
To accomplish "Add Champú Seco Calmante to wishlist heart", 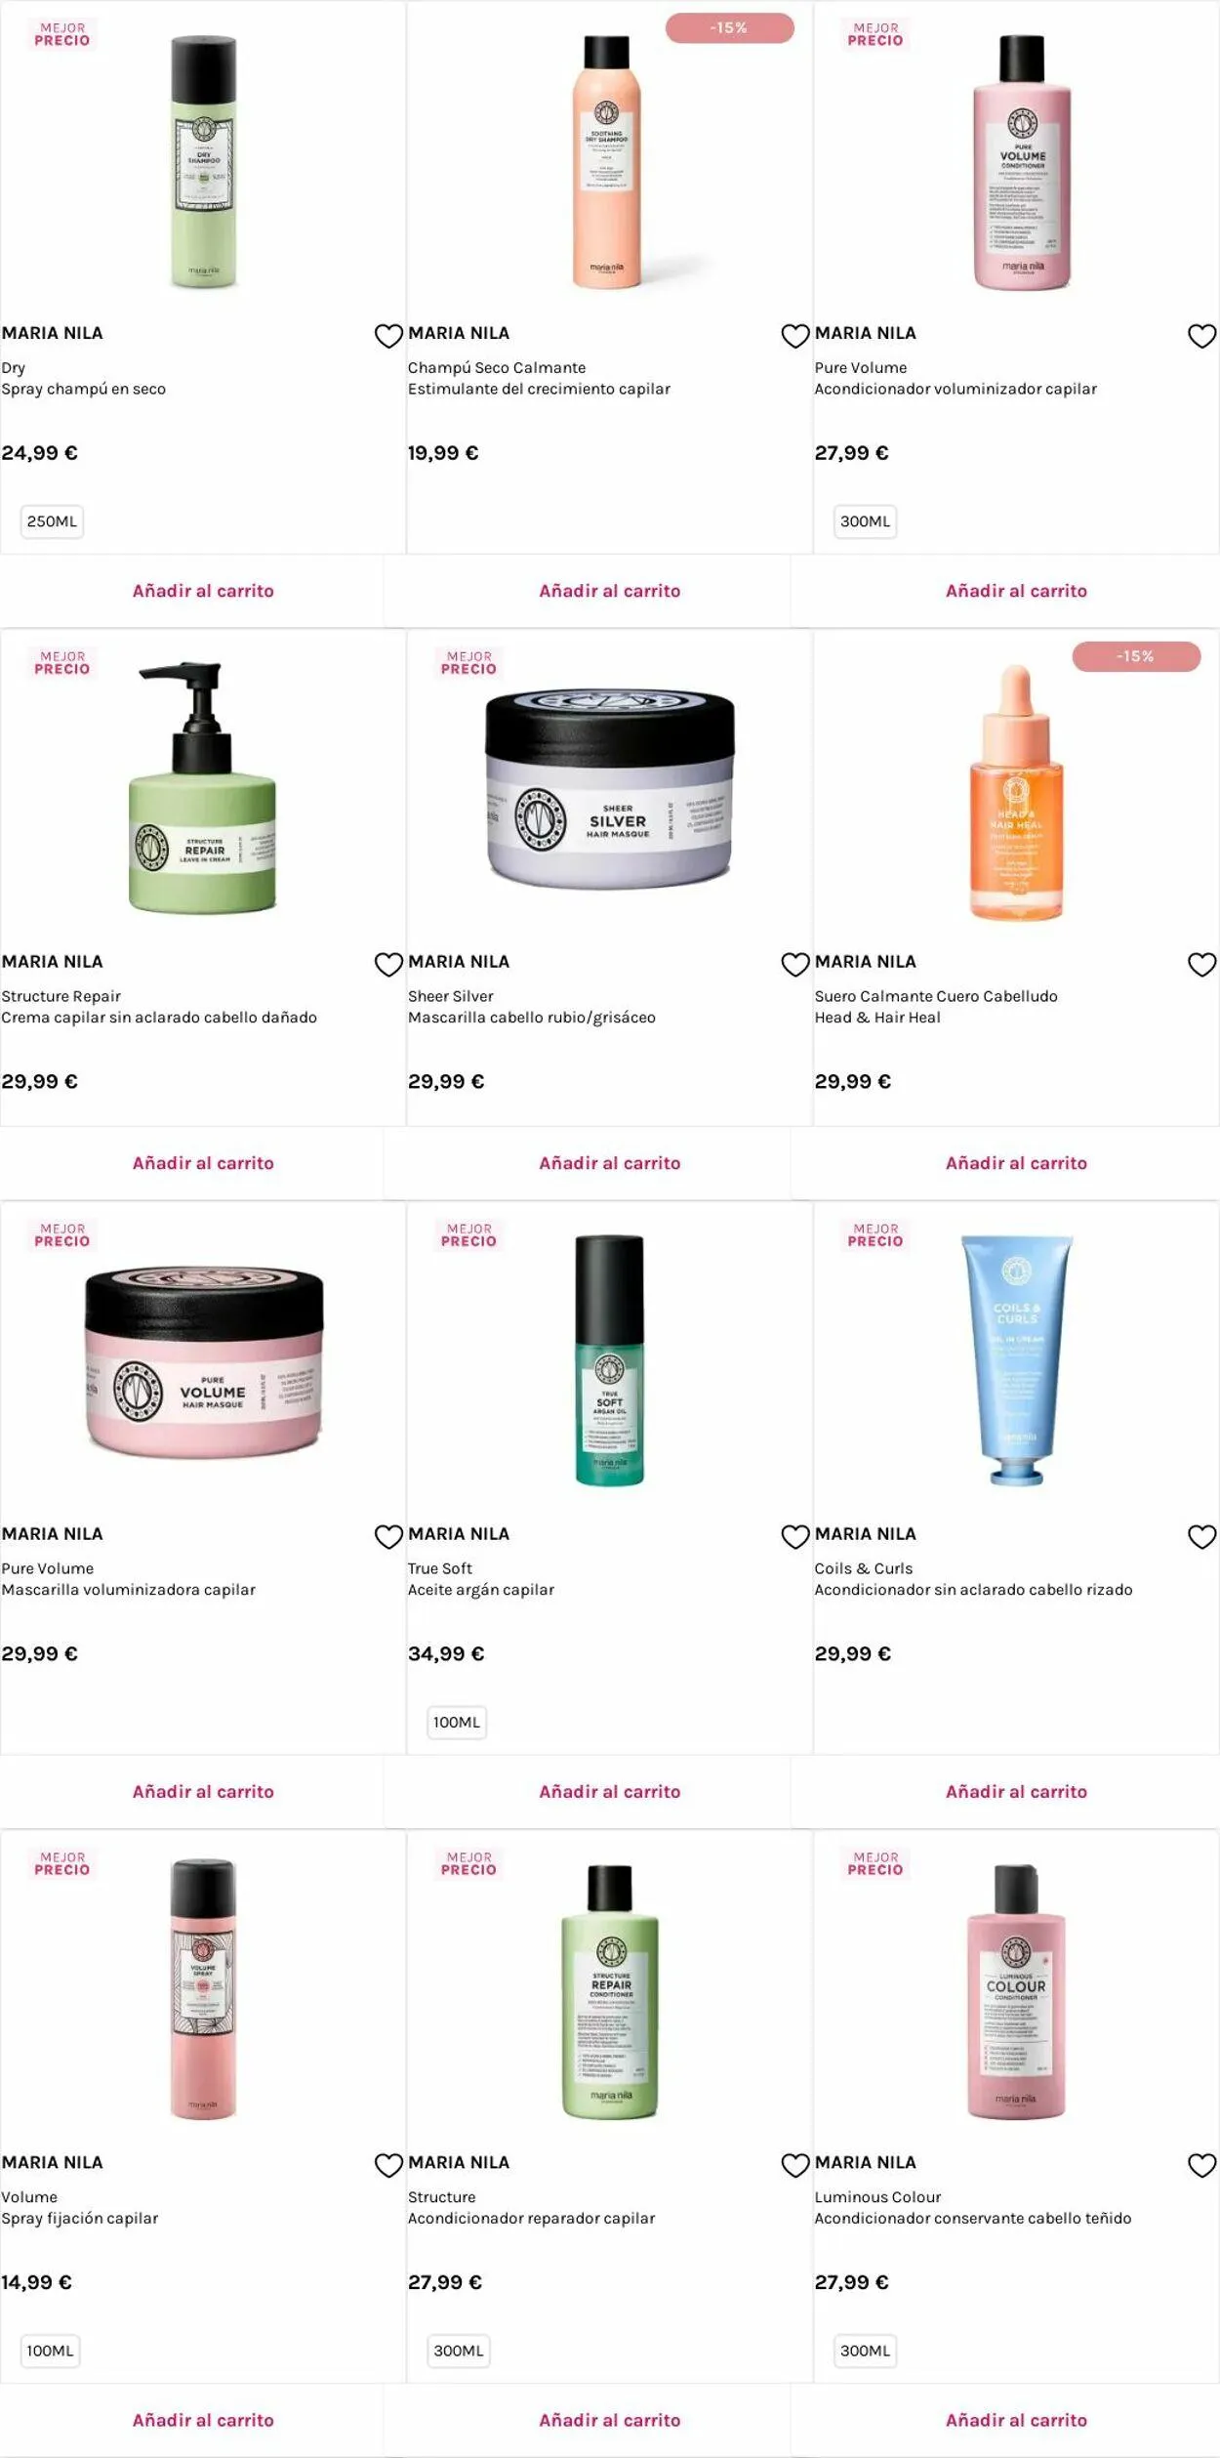I will (x=795, y=336).
